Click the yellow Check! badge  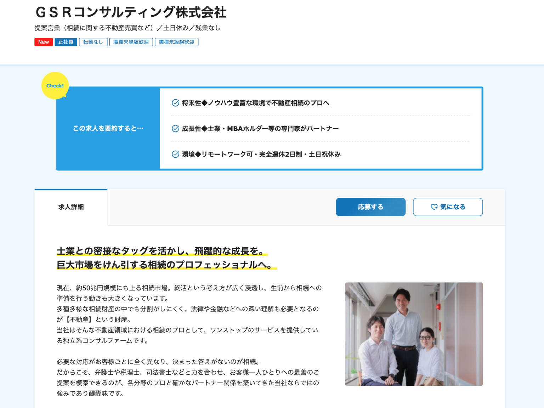click(55, 86)
